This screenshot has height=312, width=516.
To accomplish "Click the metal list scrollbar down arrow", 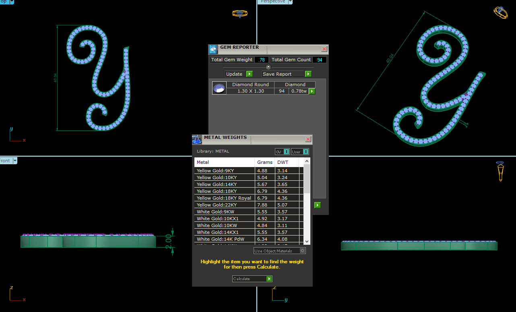I will (x=307, y=241).
